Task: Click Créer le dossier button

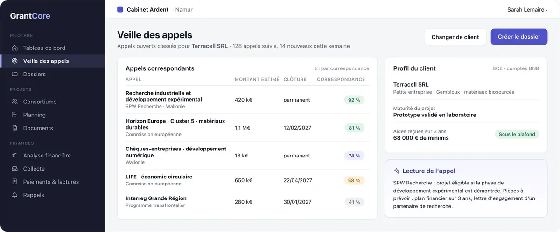Action: point(519,37)
